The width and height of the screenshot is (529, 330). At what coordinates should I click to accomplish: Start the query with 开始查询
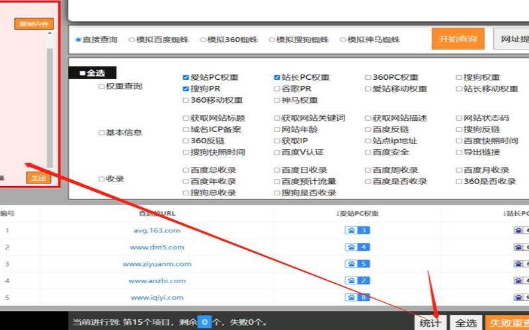click(458, 39)
